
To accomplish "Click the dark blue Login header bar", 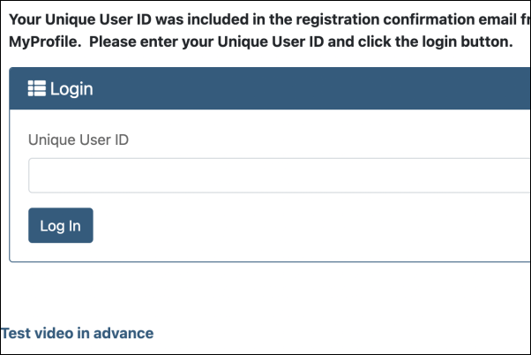I will click(270, 88).
